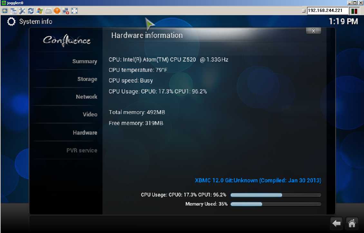Switch to the Network section
Screen dimensions: 364x233
pyautogui.click(x=86, y=97)
